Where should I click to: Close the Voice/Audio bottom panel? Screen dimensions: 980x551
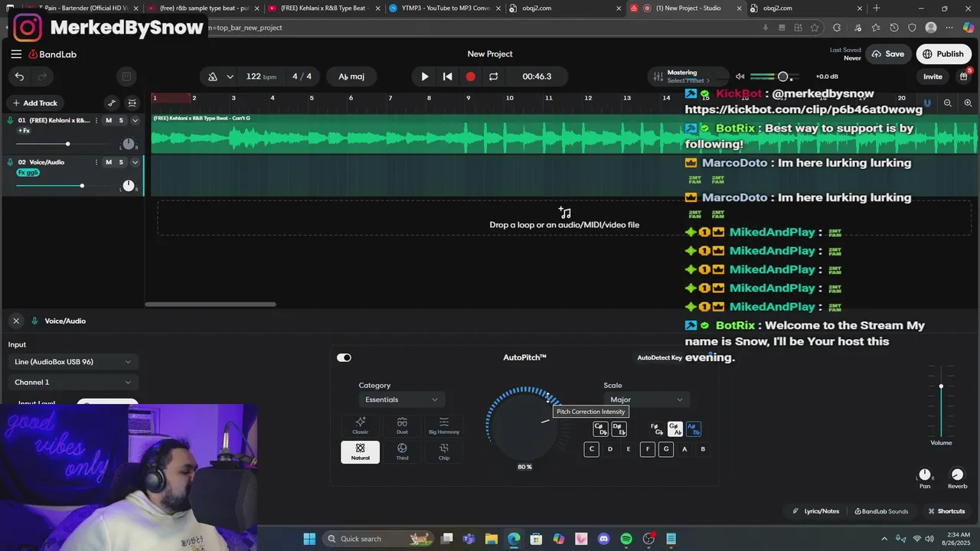coord(16,321)
